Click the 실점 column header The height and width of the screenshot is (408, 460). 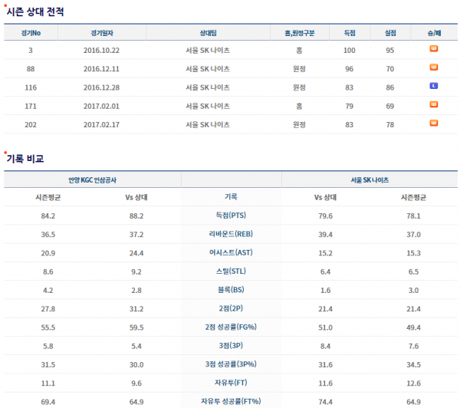pyautogui.click(x=390, y=33)
